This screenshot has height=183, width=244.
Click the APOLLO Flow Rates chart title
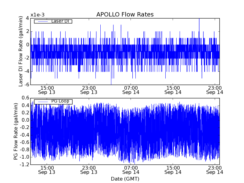coord(125,14)
